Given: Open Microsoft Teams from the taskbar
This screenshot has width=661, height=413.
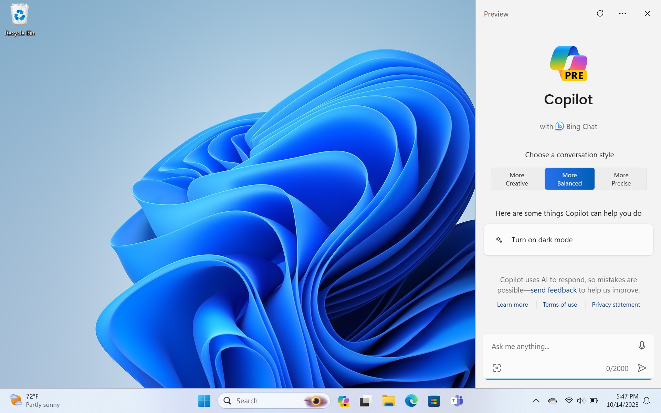Looking at the screenshot, I should pos(457,401).
